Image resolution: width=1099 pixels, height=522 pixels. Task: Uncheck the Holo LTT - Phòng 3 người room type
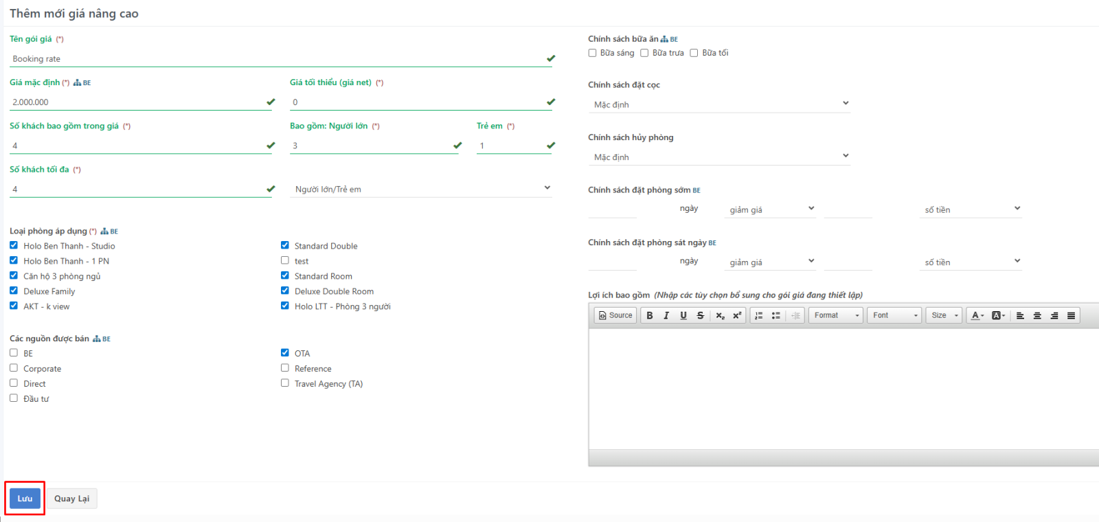pyautogui.click(x=285, y=306)
